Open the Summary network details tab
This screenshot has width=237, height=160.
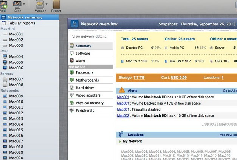[90, 46]
